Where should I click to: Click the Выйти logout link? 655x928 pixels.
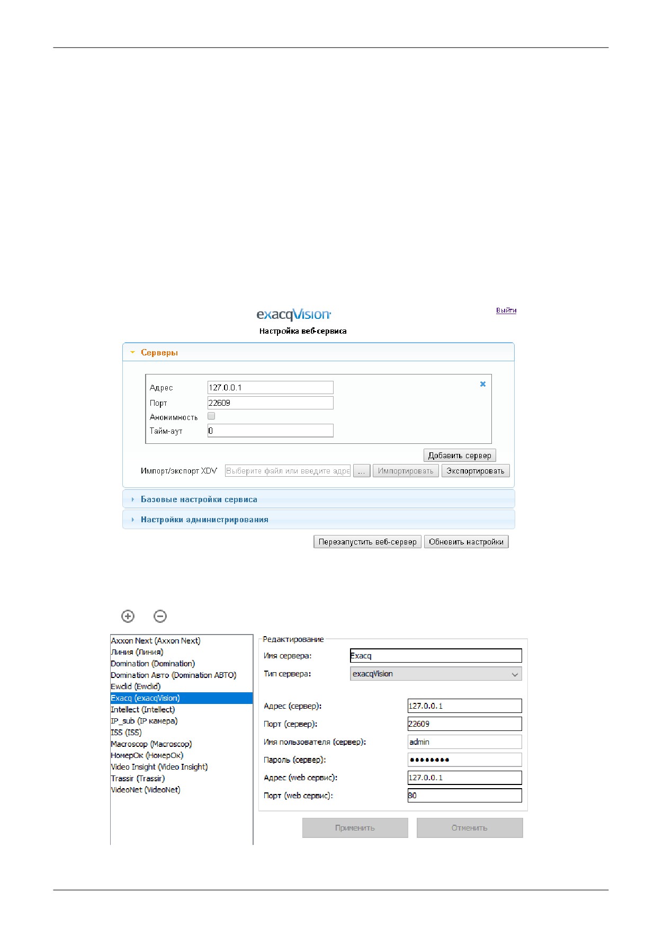[506, 310]
